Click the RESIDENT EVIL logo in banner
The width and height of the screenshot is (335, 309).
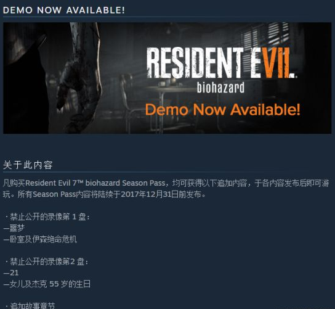pyautogui.click(x=221, y=63)
